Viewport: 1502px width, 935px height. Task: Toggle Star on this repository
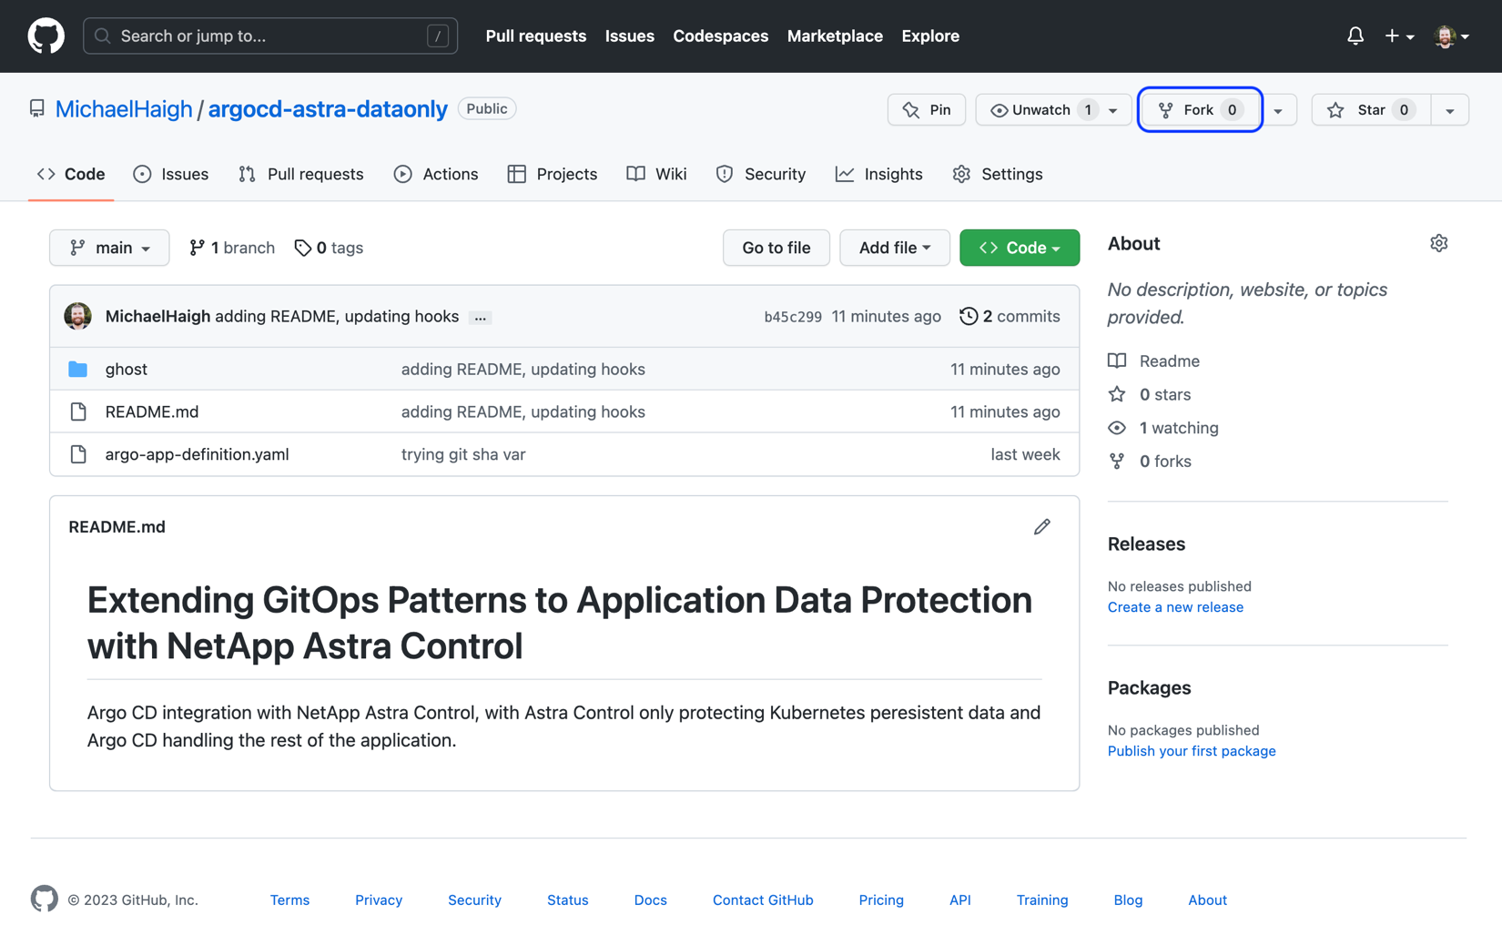[x=1371, y=110]
